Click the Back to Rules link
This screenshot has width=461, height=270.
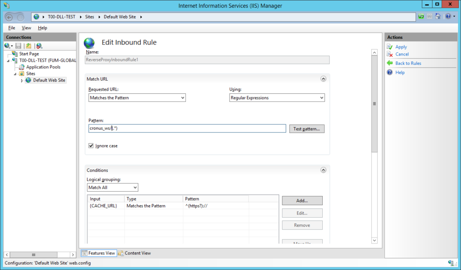[x=408, y=63]
